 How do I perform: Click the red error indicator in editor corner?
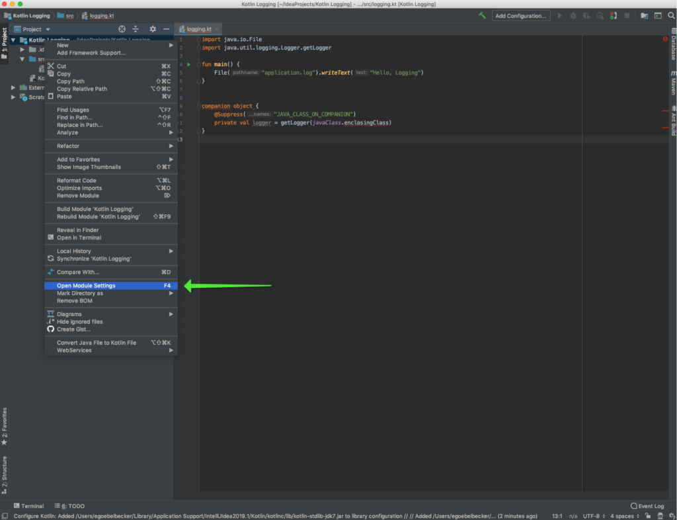pyautogui.click(x=665, y=40)
